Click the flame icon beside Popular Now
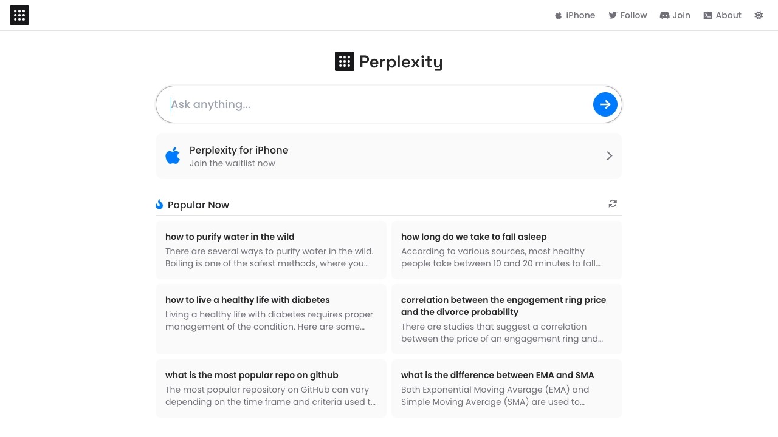778x437 pixels. [159, 204]
